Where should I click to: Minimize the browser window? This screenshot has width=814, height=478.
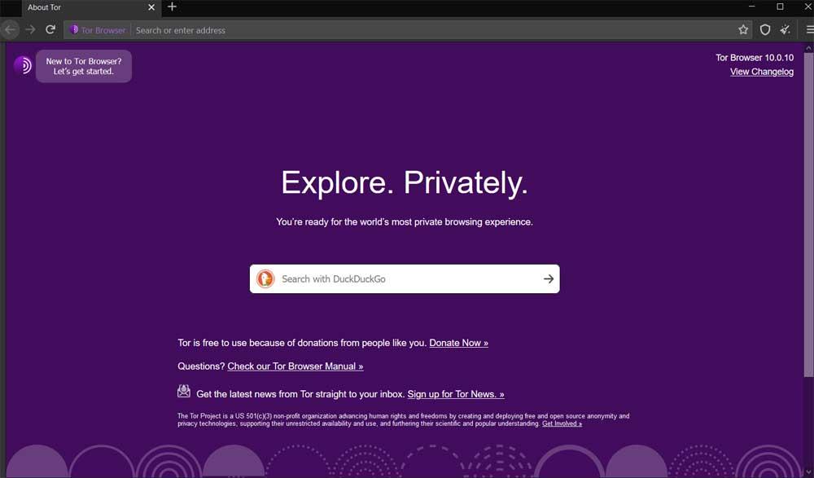point(751,7)
